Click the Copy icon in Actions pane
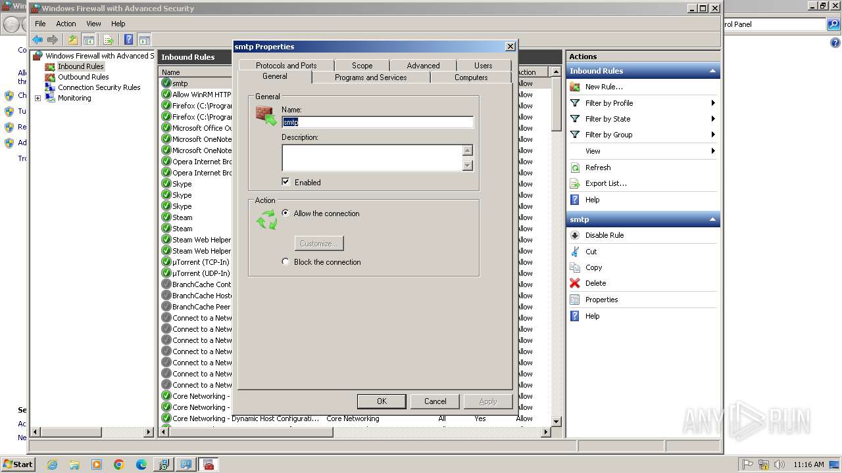This screenshot has height=473, width=842. (x=575, y=267)
